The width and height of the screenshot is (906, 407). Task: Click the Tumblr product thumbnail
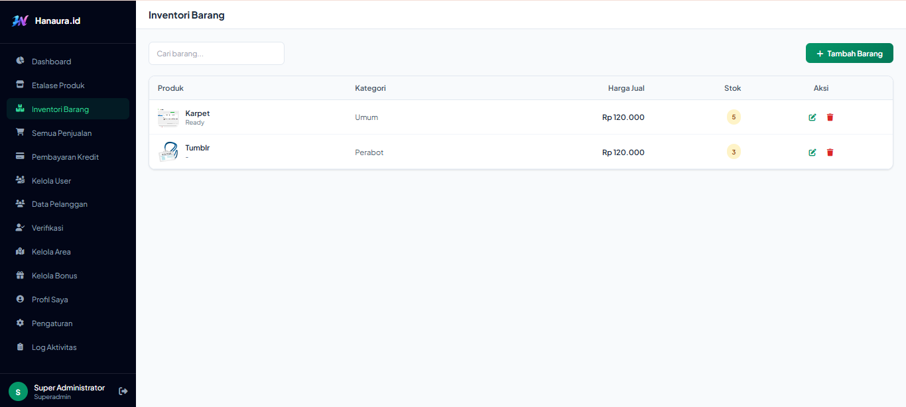coord(168,152)
